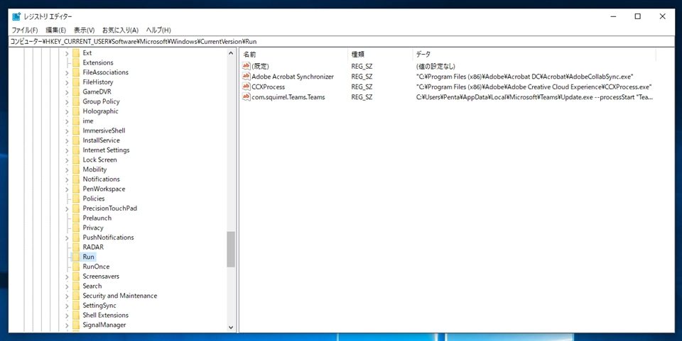This screenshot has height=341, width=682.
Task: Click the registry path address bar
Action: (x=341, y=42)
